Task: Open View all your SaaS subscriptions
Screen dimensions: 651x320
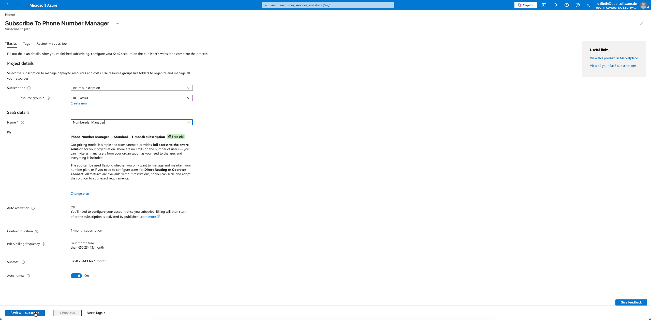Action: tap(613, 66)
